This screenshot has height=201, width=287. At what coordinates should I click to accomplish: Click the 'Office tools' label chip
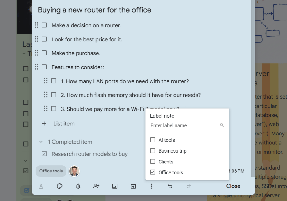[51, 171]
